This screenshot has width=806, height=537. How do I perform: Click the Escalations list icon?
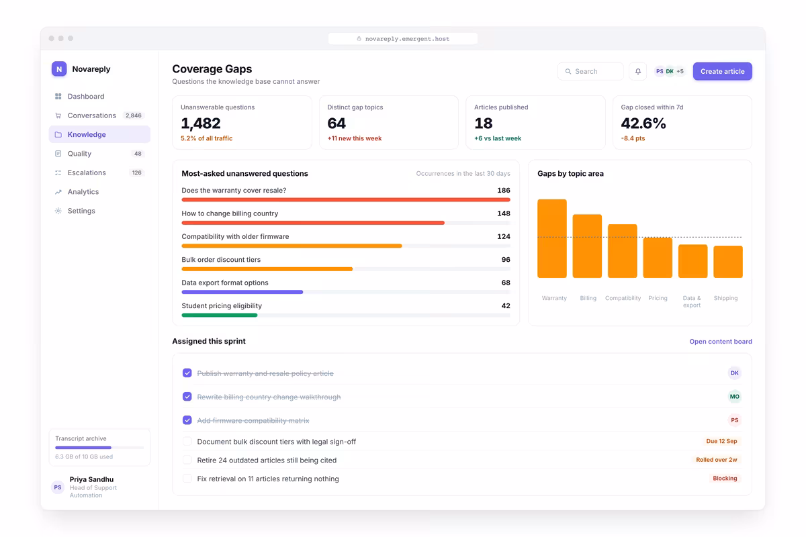(x=58, y=173)
